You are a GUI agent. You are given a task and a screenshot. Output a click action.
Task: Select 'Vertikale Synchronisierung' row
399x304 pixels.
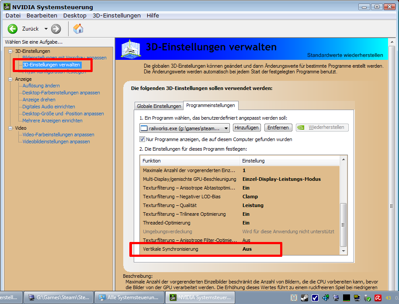tap(239, 249)
